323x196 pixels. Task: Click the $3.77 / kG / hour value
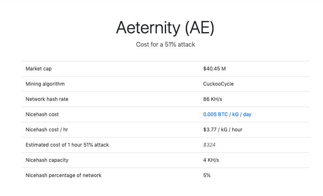pyautogui.click(x=222, y=130)
